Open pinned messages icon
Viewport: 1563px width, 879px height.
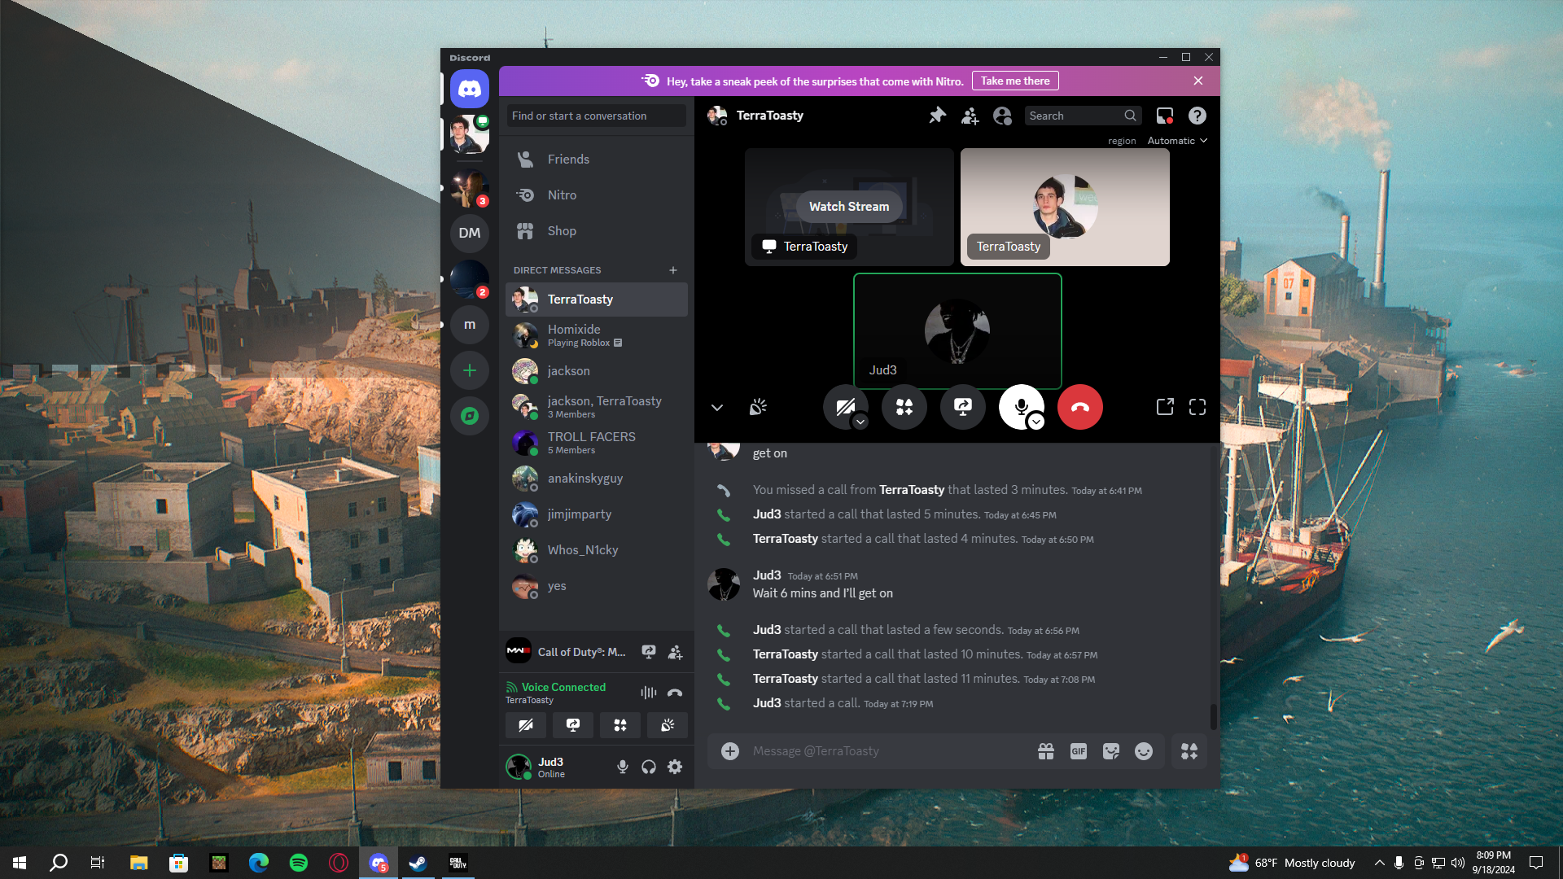(x=937, y=116)
